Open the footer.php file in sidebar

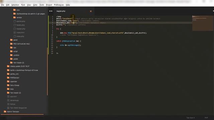(21, 25)
